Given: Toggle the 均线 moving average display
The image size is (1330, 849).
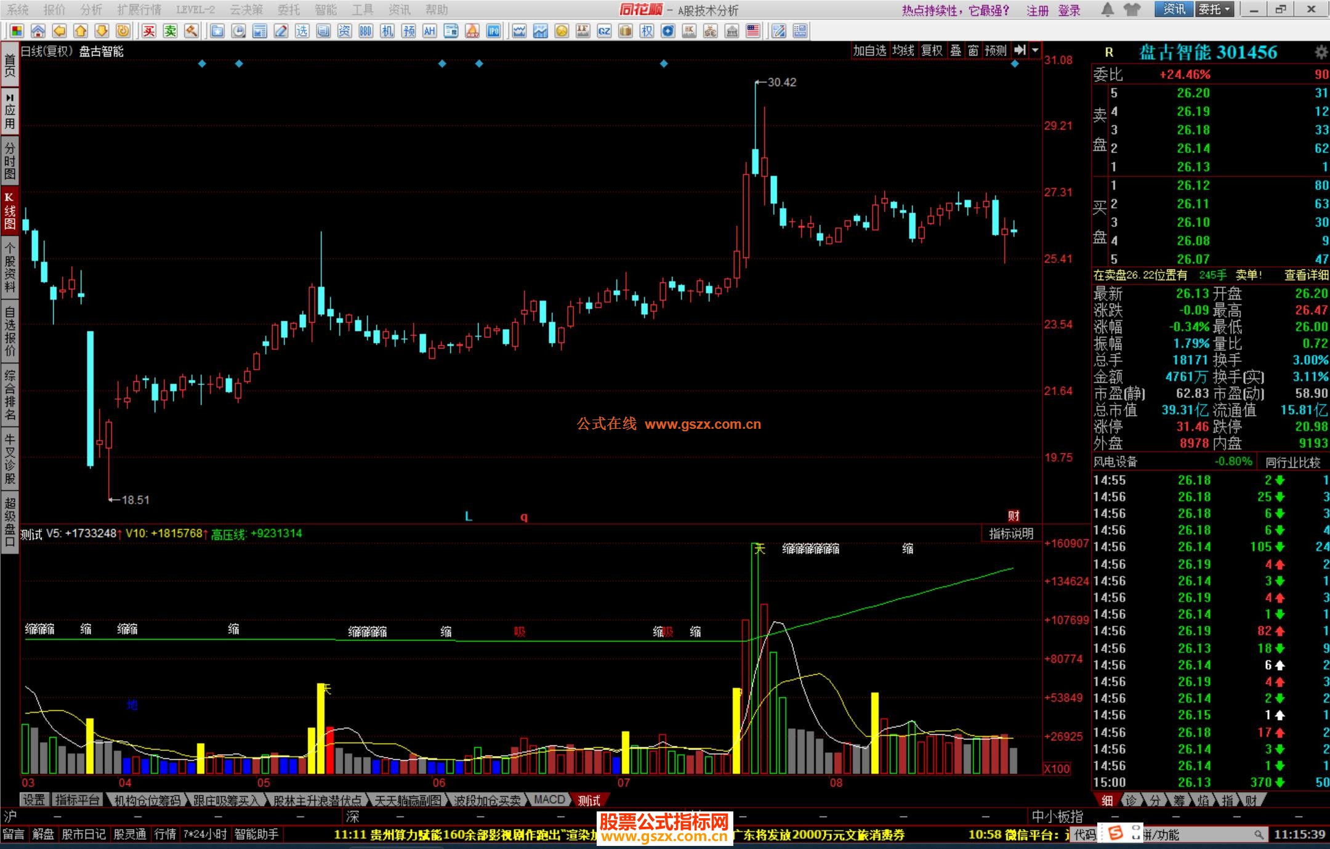Looking at the screenshot, I should coord(903,51).
